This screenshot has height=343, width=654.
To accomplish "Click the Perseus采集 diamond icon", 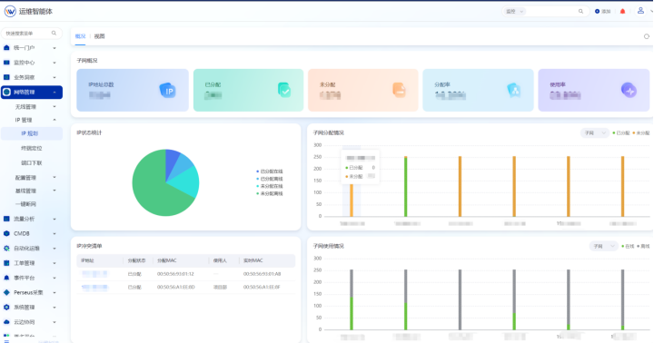I will click(6, 292).
